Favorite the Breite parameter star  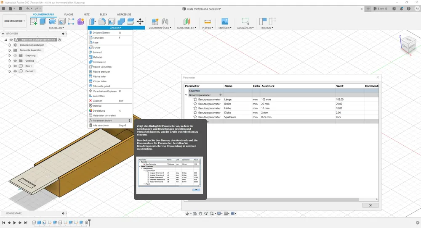coord(195,104)
